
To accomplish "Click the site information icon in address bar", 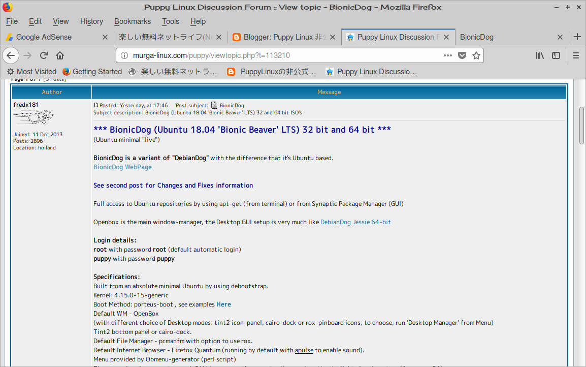I will click(x=124, y=55).
